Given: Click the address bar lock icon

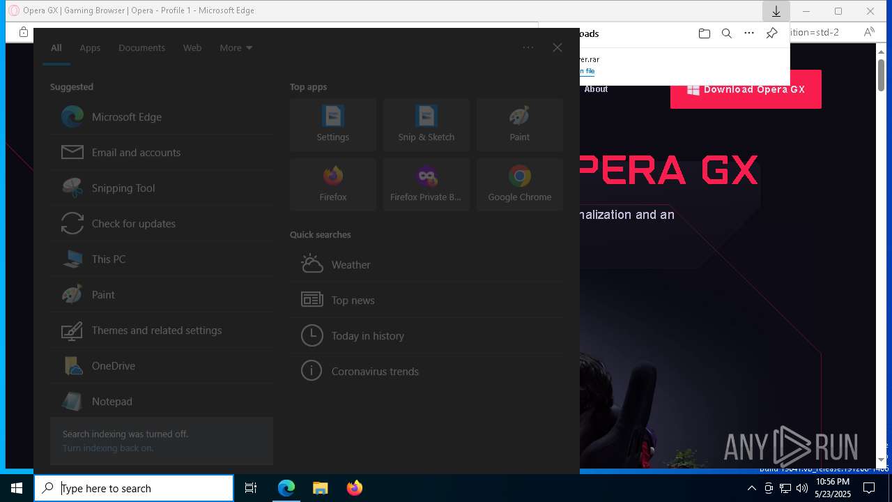Looking at the screenshot, I should pos(24,32).
